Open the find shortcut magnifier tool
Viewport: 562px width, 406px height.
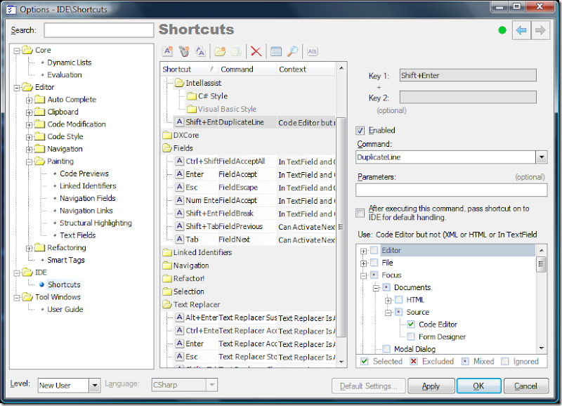tap(292, 51)
